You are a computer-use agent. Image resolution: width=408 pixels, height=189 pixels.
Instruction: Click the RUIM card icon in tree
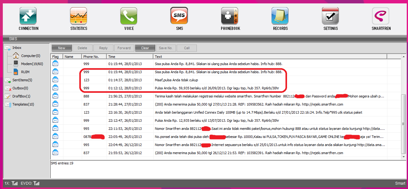(x=16, y=72)
